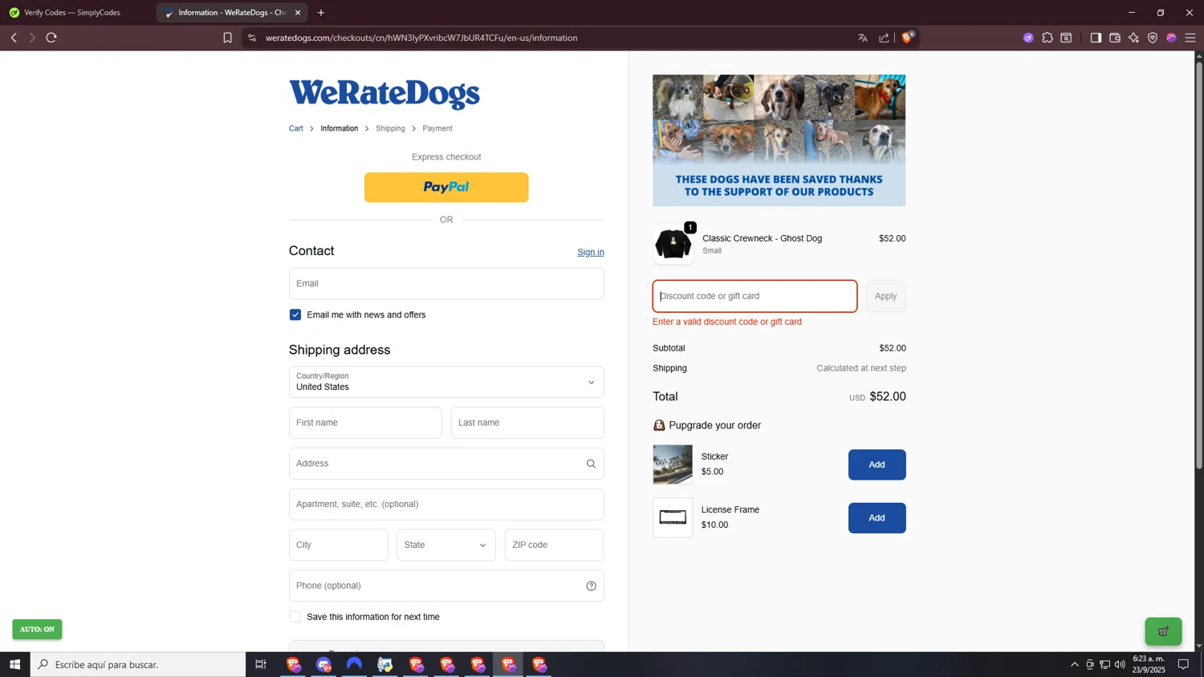Toggle the AUTO: ON button

37,630
